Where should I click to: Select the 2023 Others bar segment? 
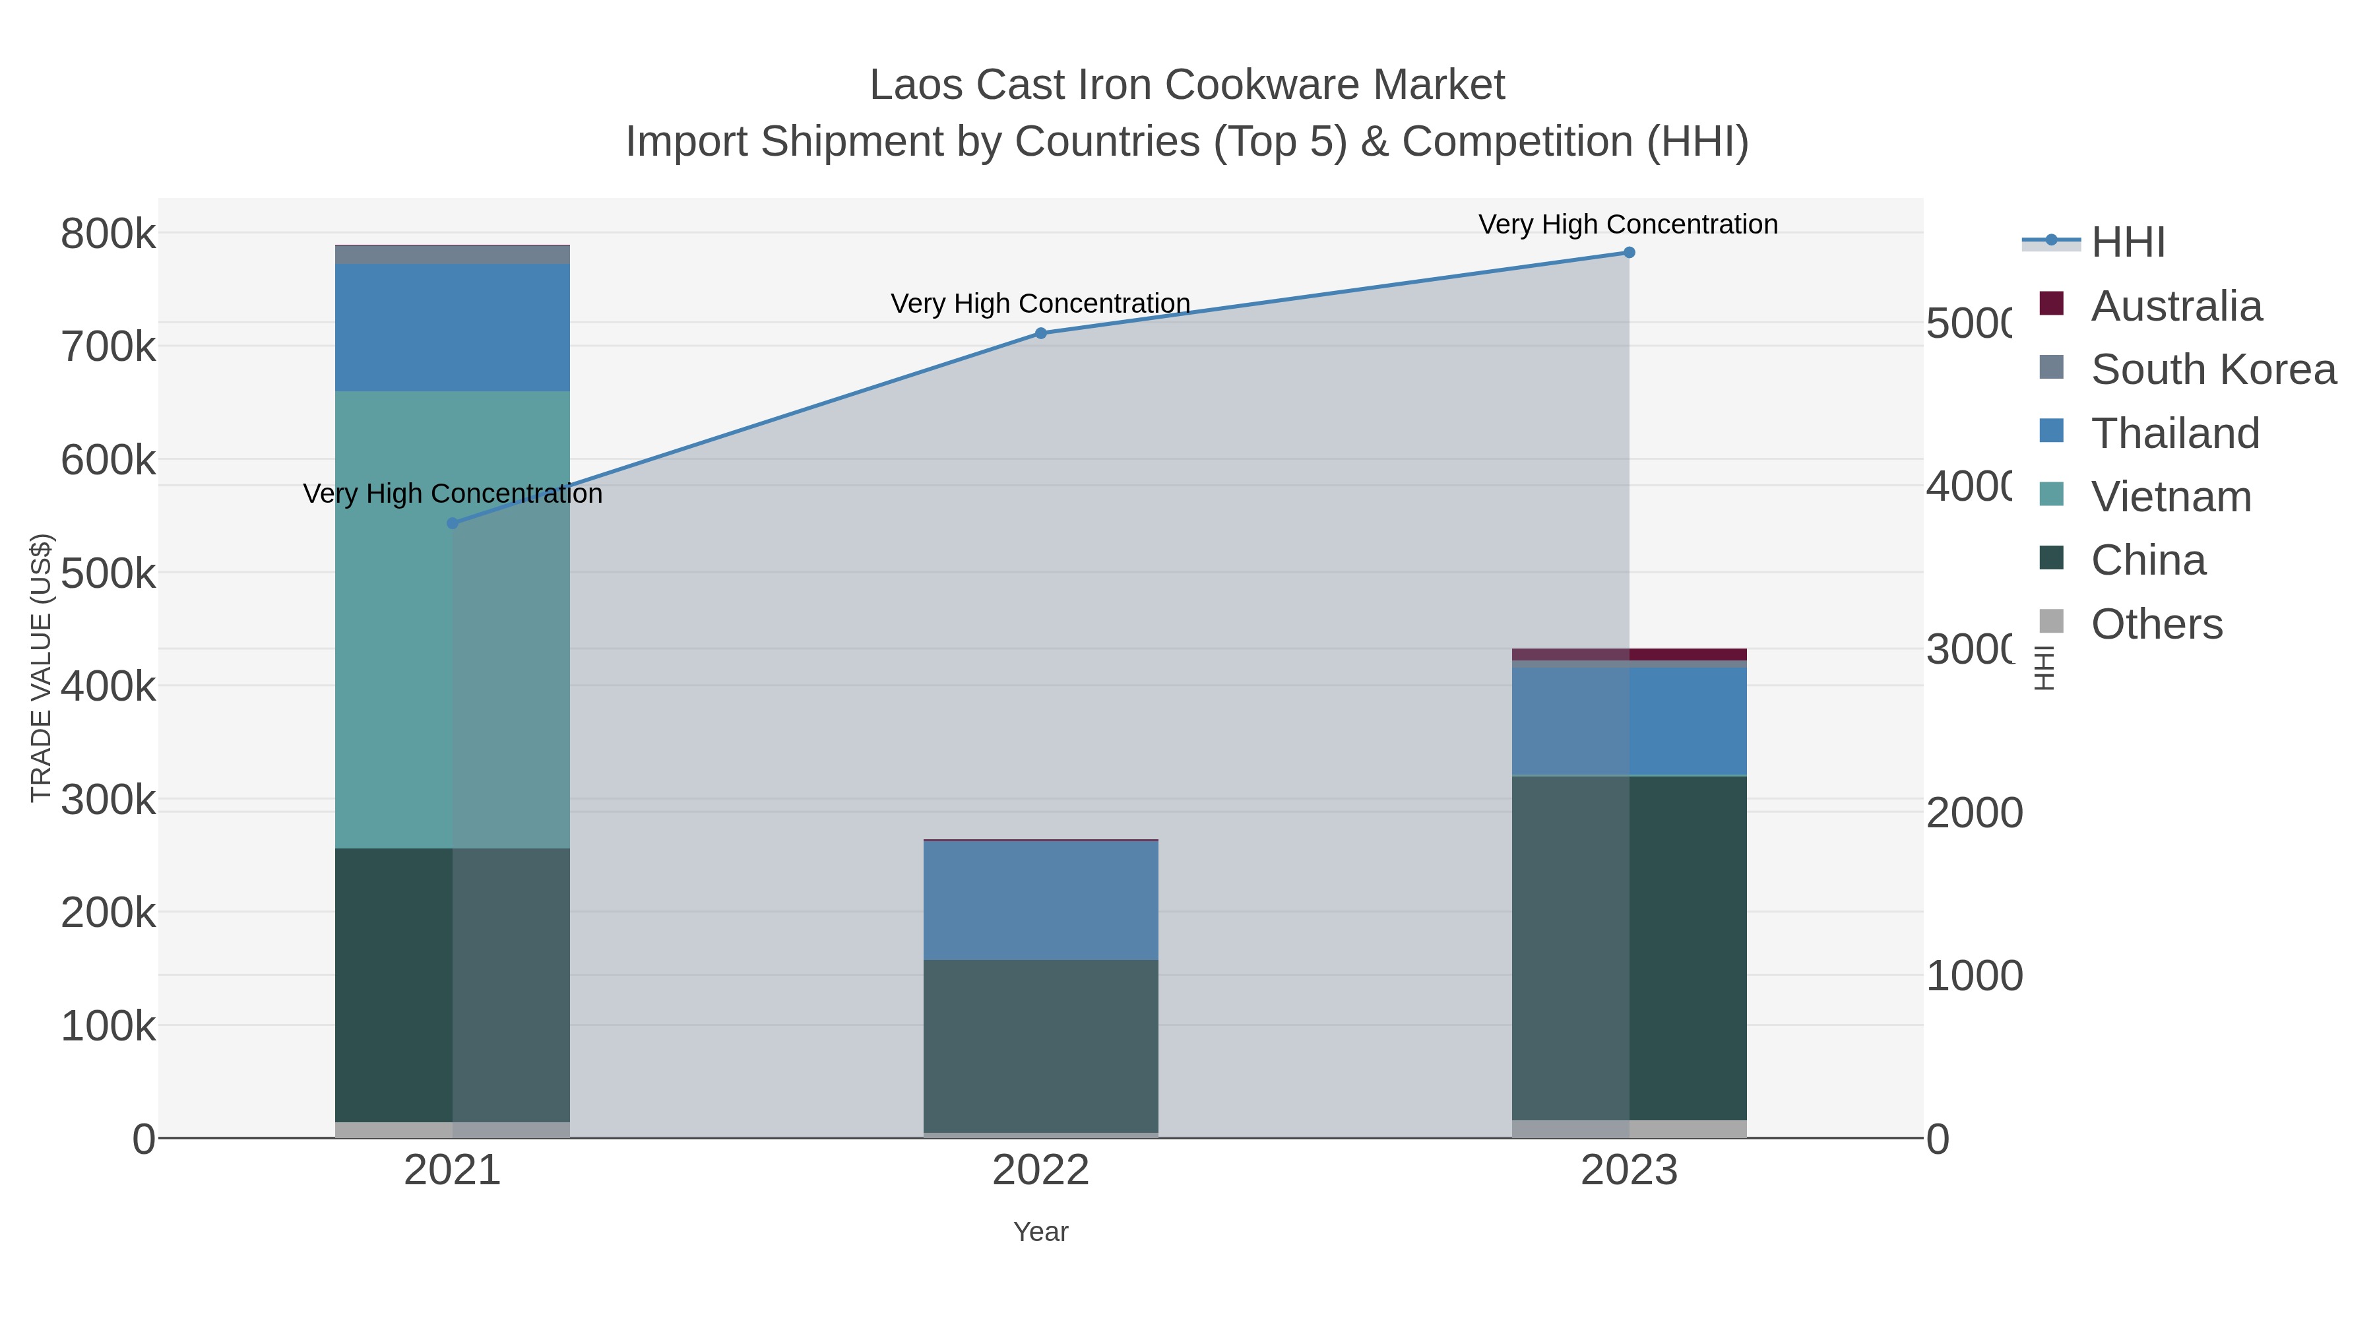point(1629,1129)
